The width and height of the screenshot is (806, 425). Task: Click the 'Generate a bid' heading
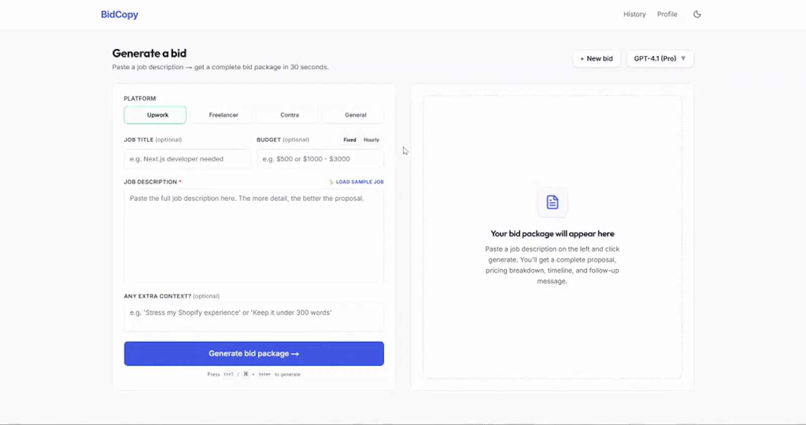pyautogui.click(x=149, y=53)
